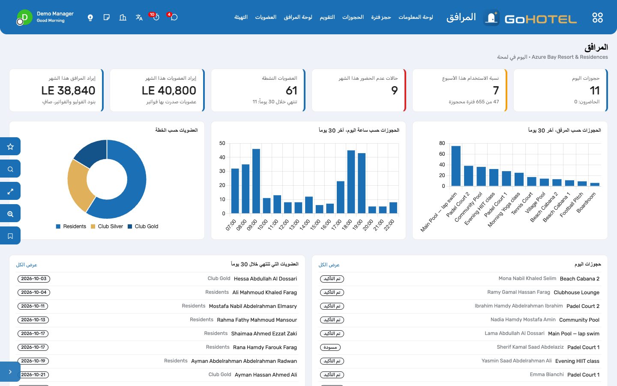Toggle fullscreen with the expand arrows button

pyautogui.click(x=10, y=191)
